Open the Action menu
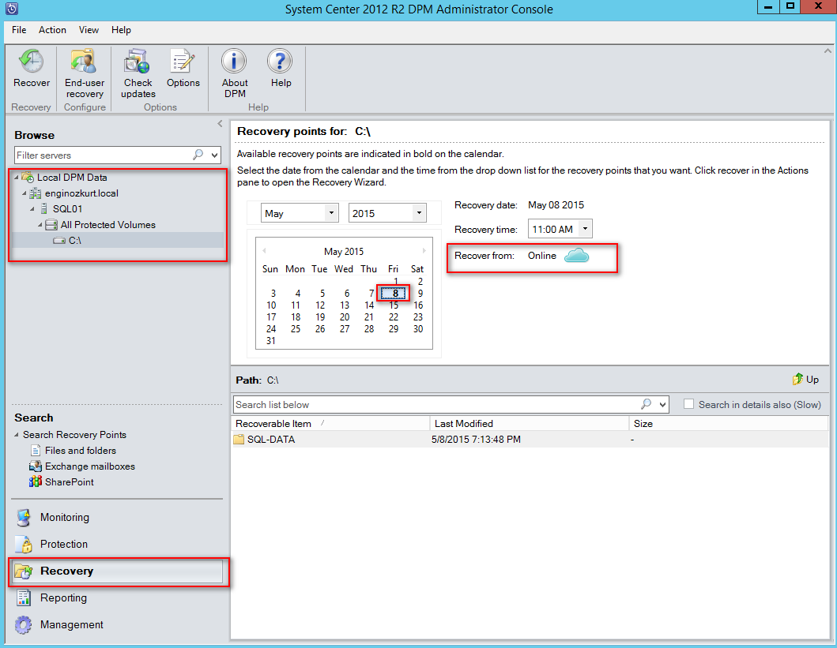Image resolution: width=837 pixels, height=648 pixels. pos(52,30)
